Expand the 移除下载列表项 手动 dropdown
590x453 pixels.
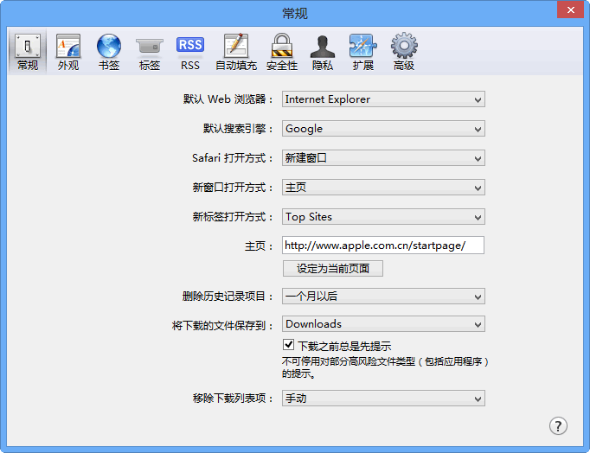383,399
